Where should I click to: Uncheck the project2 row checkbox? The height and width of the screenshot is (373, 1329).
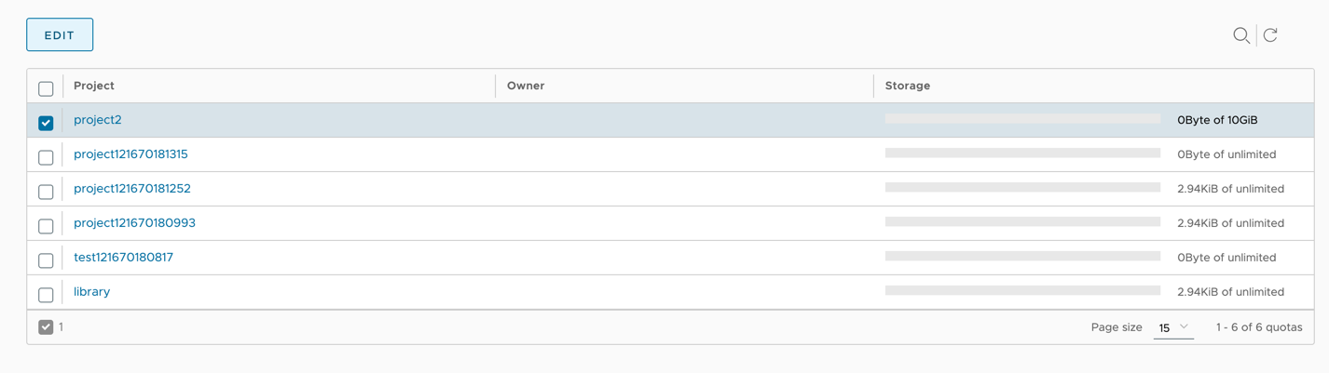point(46,123)
